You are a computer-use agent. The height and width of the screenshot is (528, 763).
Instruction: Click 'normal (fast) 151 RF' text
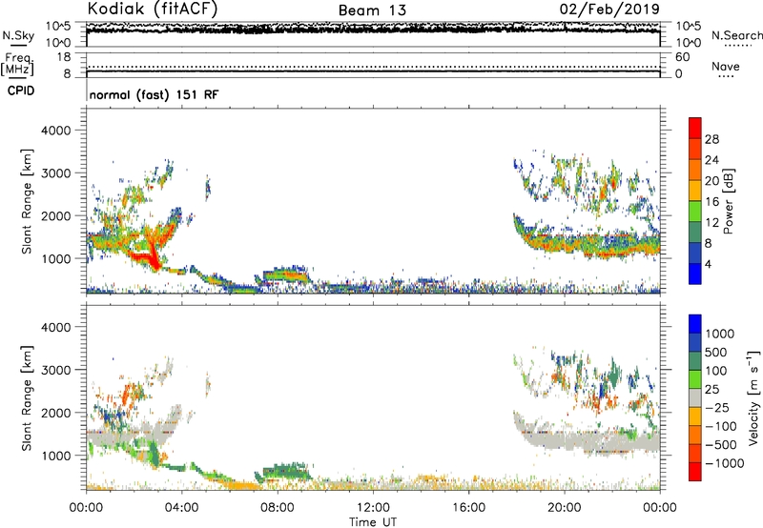click(154, 94)
